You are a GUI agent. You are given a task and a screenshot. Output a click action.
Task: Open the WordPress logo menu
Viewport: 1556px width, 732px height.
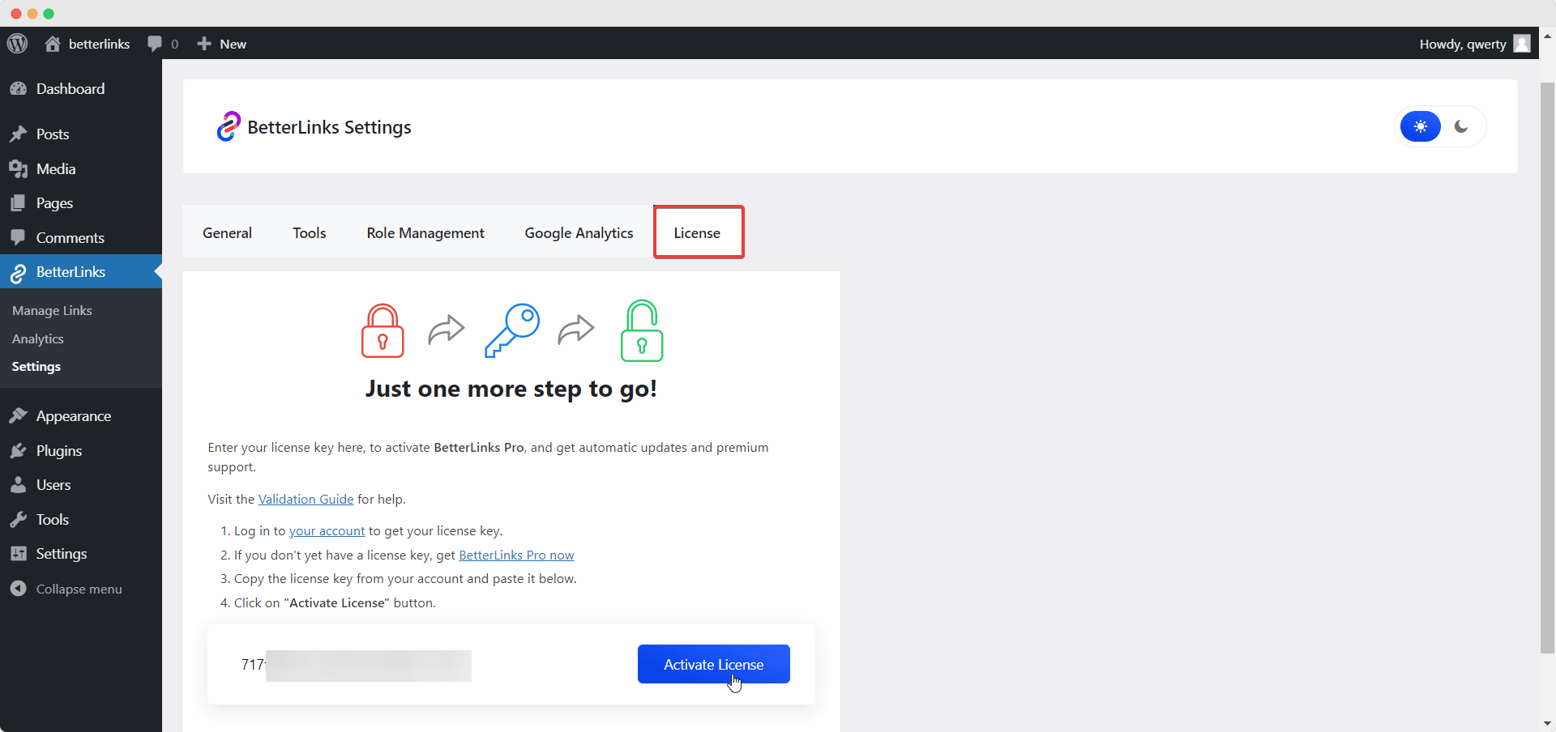coord(18,44)
